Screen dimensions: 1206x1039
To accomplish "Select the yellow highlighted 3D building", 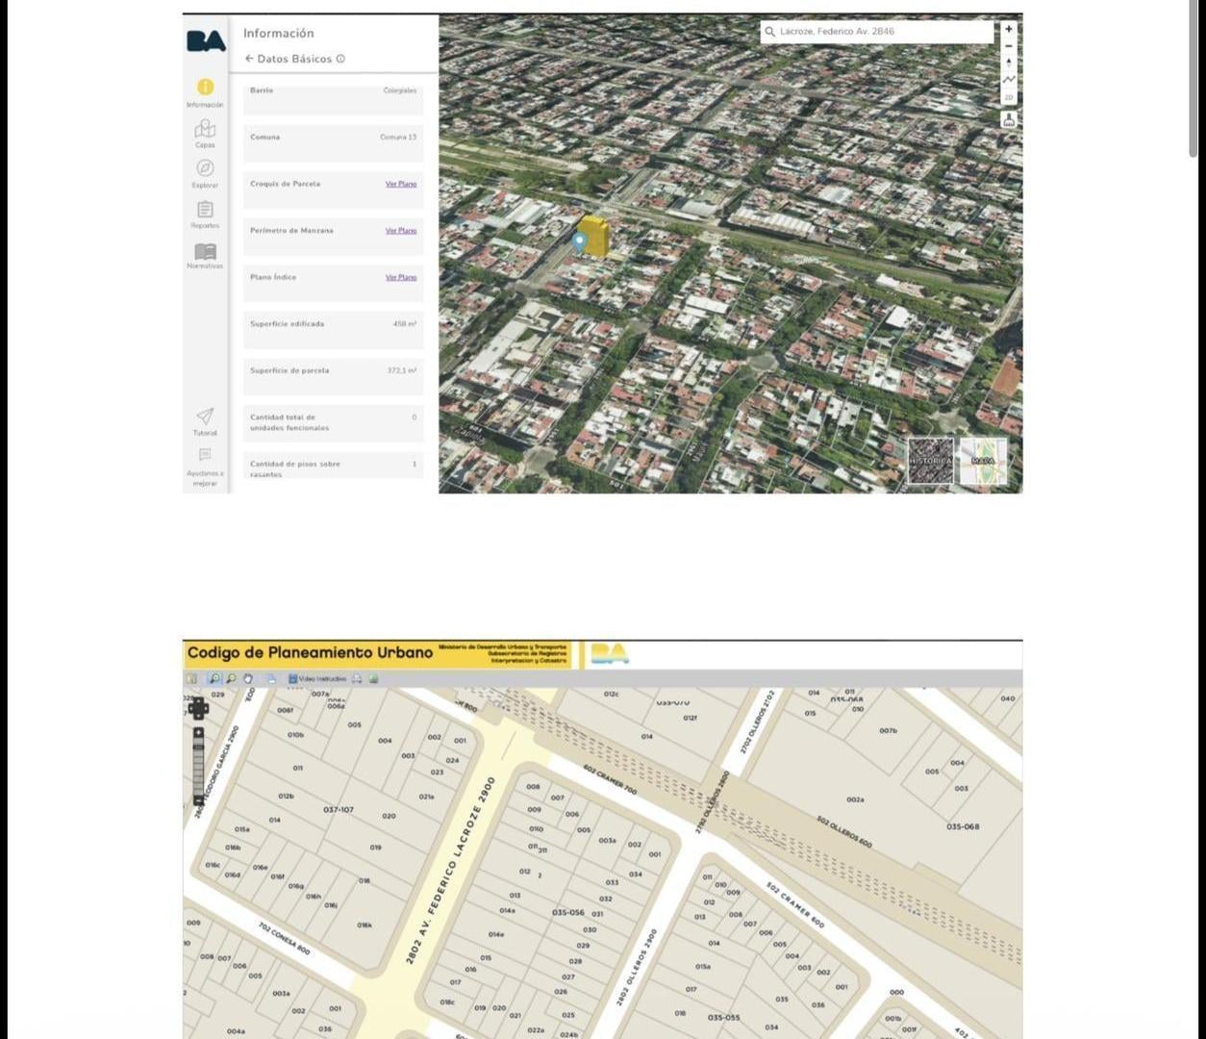I will click(594, 238).
